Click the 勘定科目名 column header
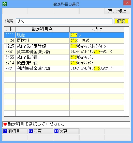This screenshot has height=143, width=133. click(x=42, y=29)
